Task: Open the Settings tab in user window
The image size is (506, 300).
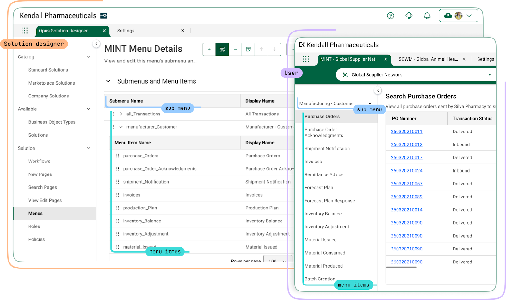Action: point(485,59)
